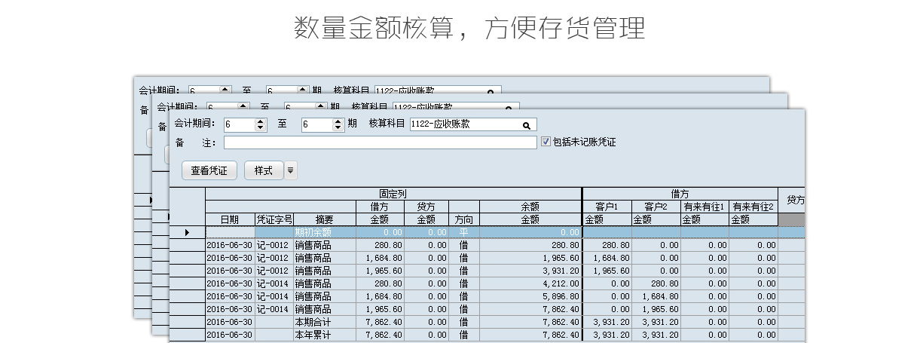Click the 1122-应收账款 subject field
Image resolution: width=920 pixels, height=343 pixels.
pos(473,125)
